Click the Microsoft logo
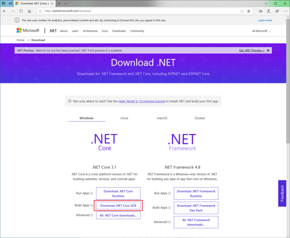Screen dimensions: 290x238 tap(28, 31)
